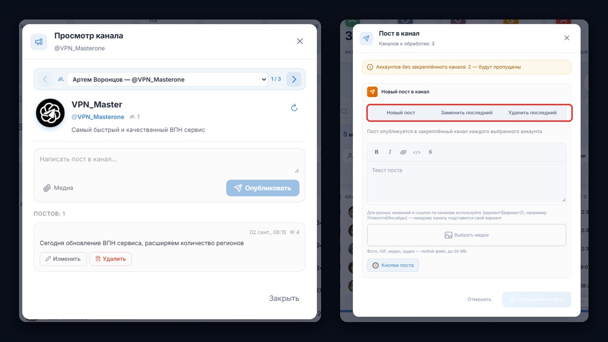Toggle bold formatting in post editor
608x342 pixels.
(x=377, y=152)
